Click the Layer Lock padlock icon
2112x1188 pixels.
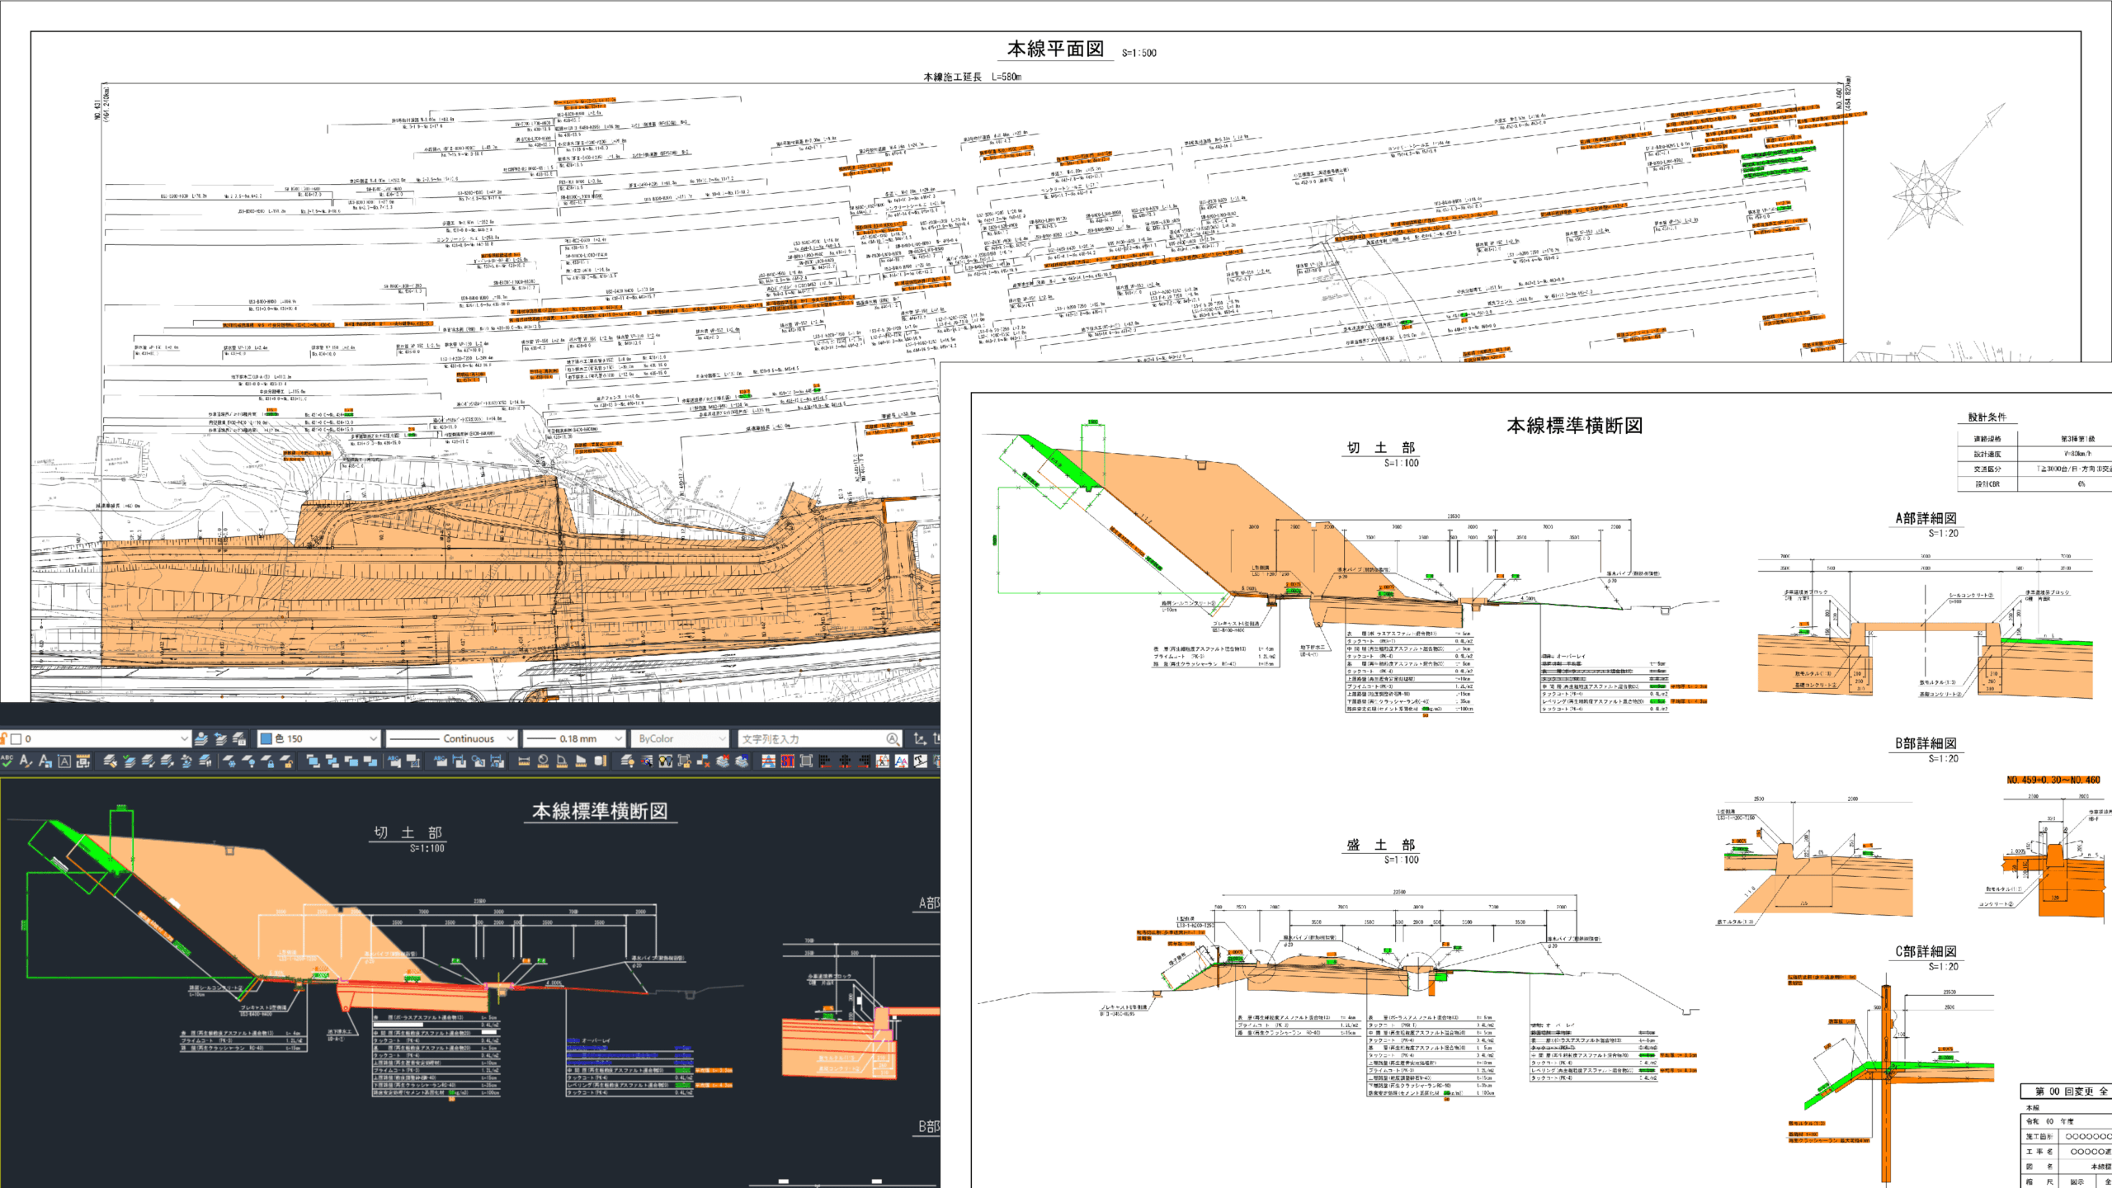(x=267, y=761)
